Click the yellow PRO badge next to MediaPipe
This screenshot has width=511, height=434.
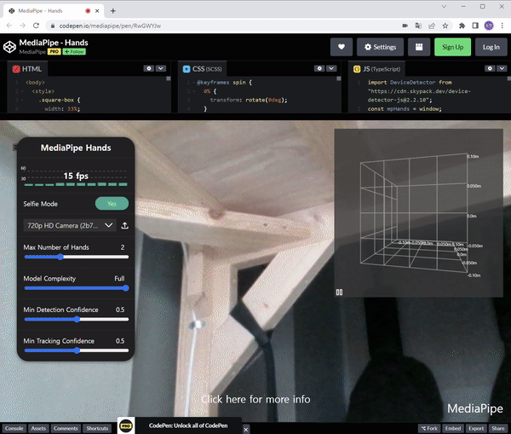pos(55,51)
